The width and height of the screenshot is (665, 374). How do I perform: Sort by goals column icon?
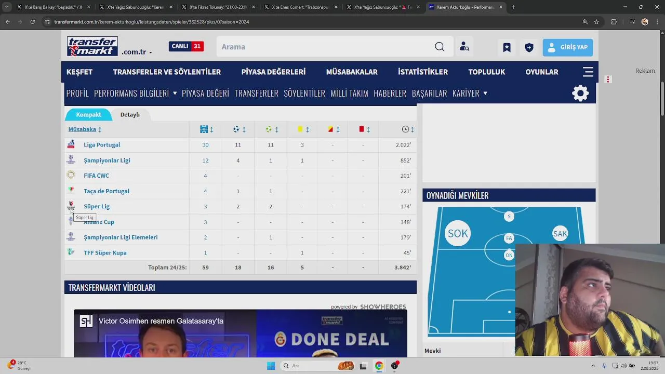click(236, 129)
